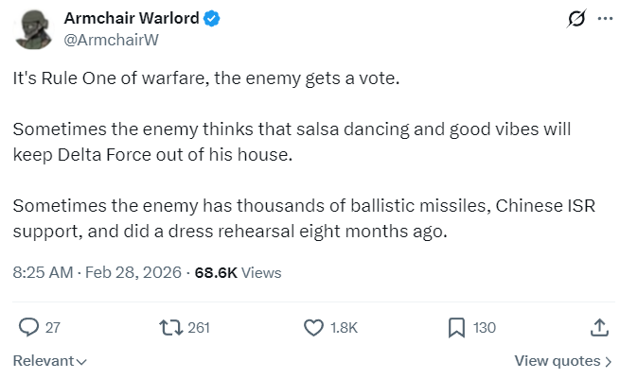Click the repost arrows icon
Screen dimensions: 620x379
coord(171,327)
